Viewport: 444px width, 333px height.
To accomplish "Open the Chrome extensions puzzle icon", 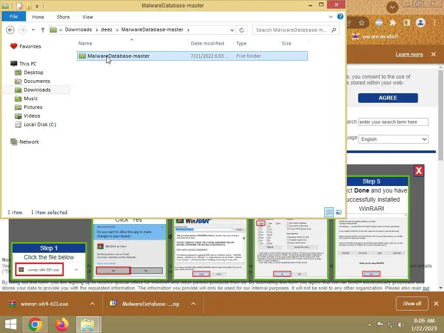I will click(392, 23).
